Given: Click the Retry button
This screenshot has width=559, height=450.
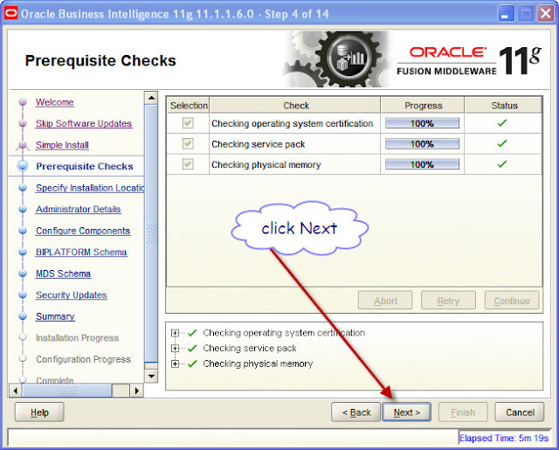Looking at the screenshot, I should click(x=448, y=301).
